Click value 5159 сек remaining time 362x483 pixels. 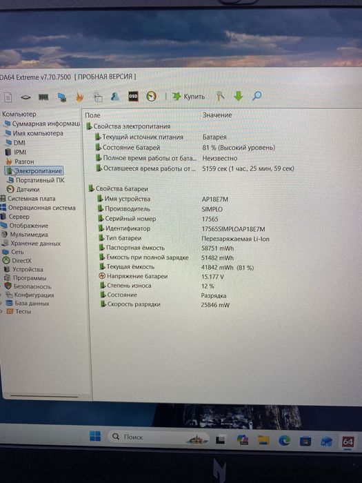[x=248, y=168]
